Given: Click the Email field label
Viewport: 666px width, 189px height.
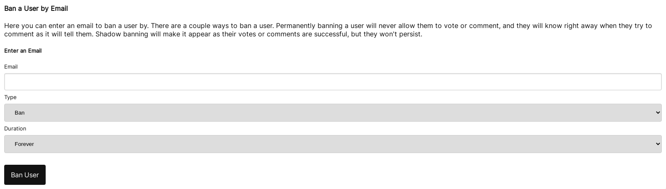Looking at the screenshot, I should (x=11, y=66).
